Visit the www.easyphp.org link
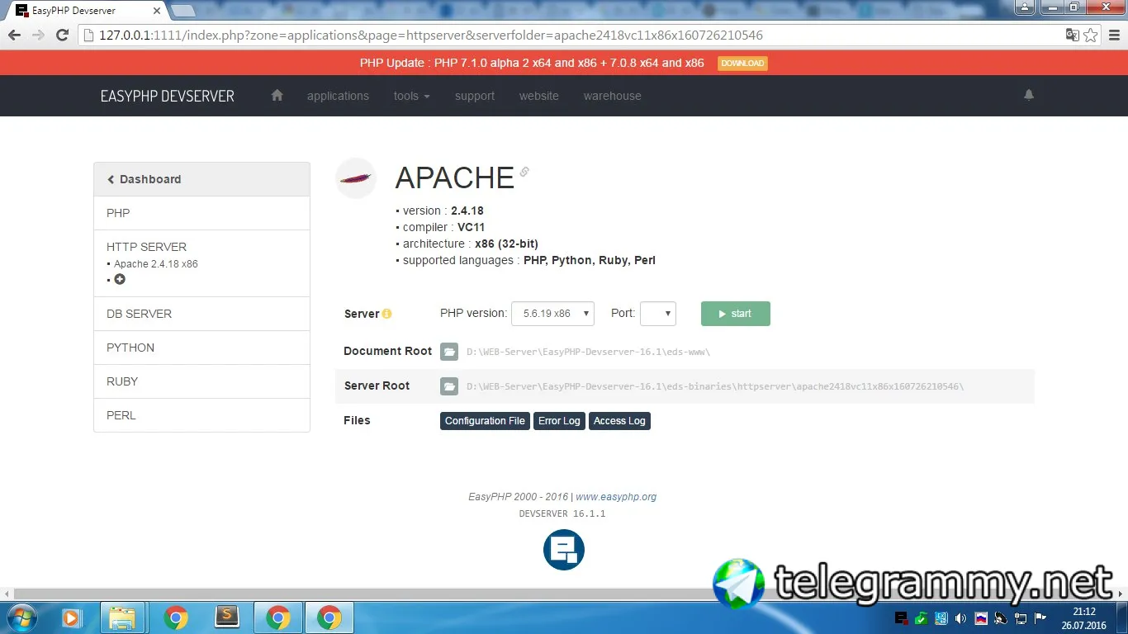The height and width of the screenshot is (634, 1128). (x=616, y=497)
